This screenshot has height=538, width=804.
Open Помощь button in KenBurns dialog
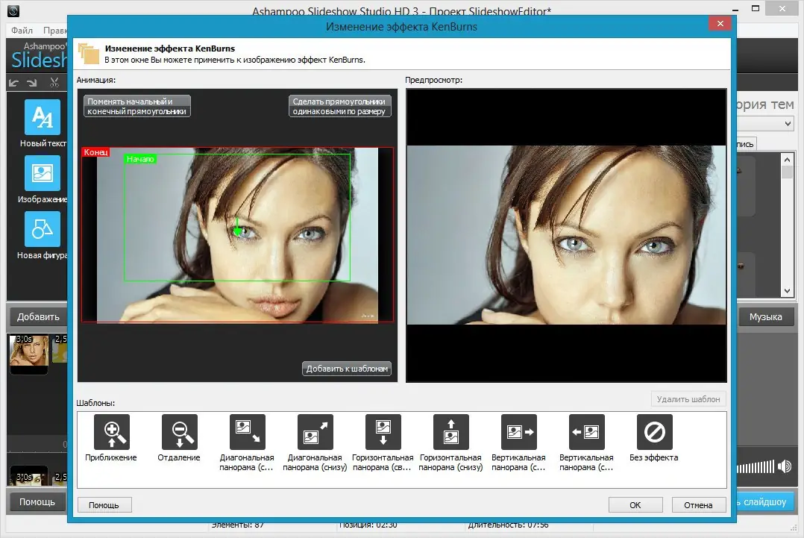(x=104, y=504)
